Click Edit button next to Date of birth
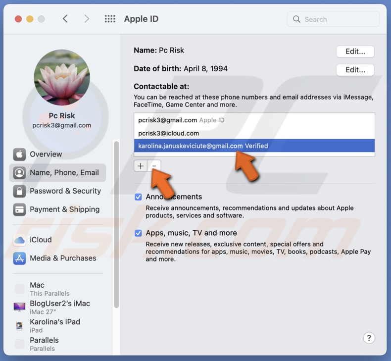This screenshot has height=361, width=391. click(x=355, y=70)
